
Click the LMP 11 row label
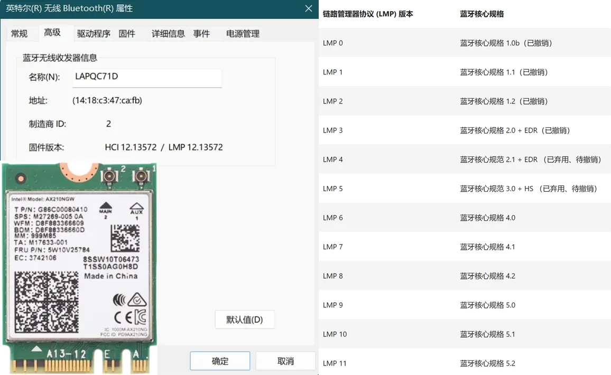click(335, 363)
